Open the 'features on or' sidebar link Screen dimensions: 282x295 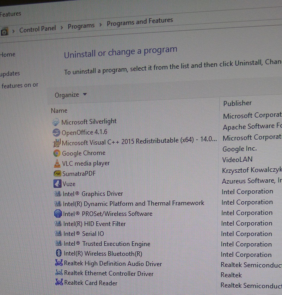point(20,86)
